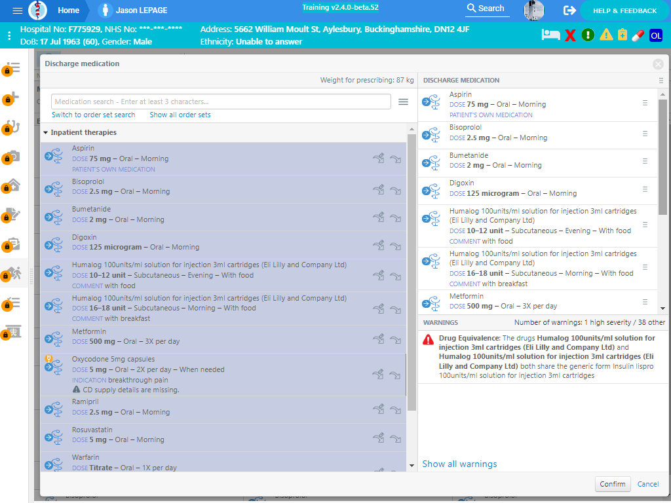Click the red X icon in patient banner
The image size is (671, 503).
pos(570,35)
